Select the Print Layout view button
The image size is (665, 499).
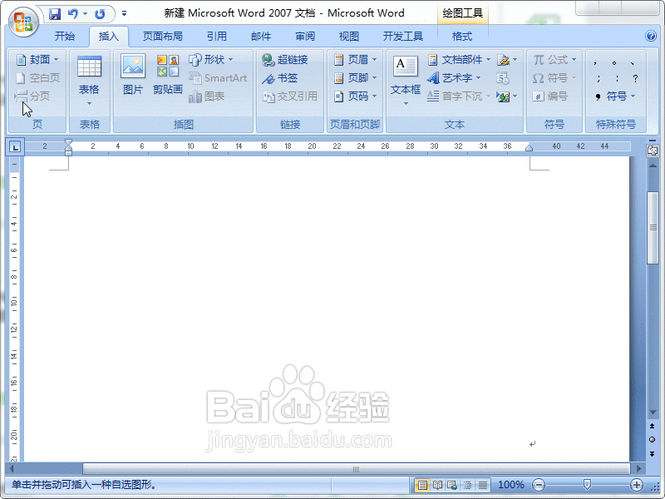click(422, 485)
